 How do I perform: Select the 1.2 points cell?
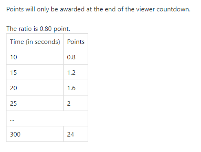click(x=75, y=72)
